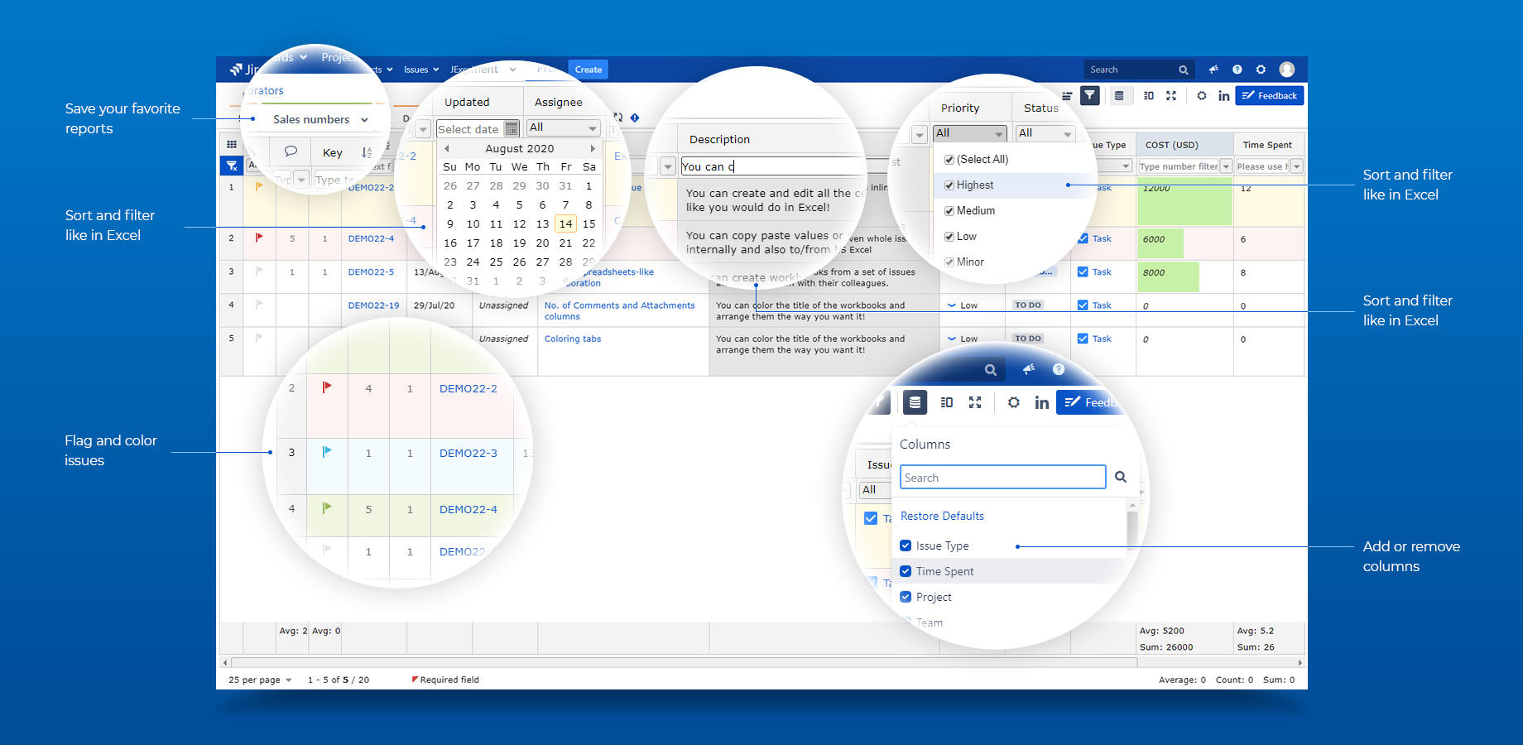The image size is (1523, 745).
Task: Go to the previous month in the calendar
Action: [x=447, y=149]
